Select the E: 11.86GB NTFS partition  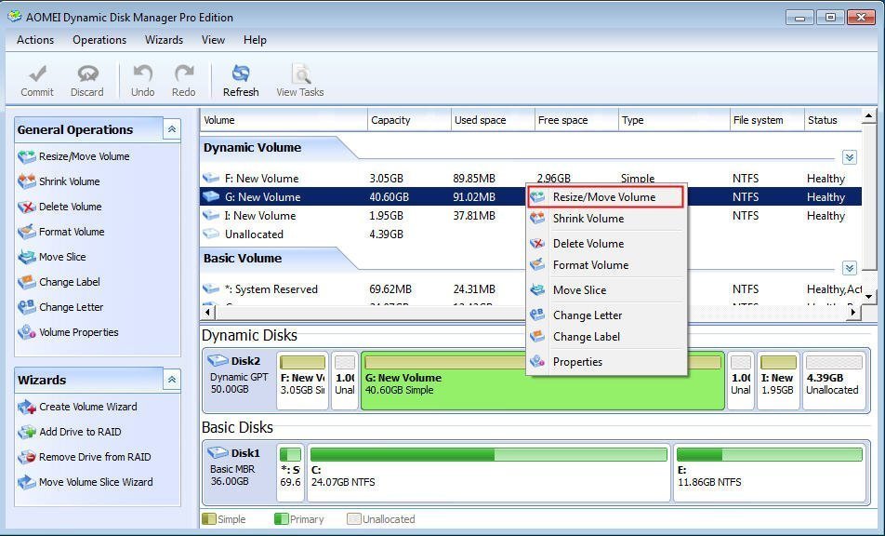coord(770,473)
